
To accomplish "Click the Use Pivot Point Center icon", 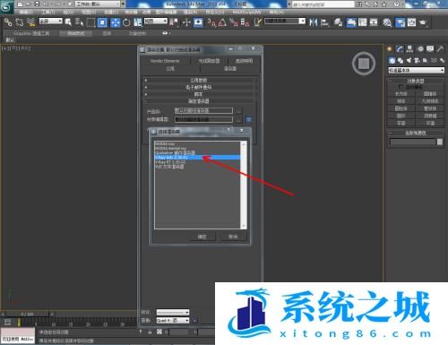I will click(174, 22).
